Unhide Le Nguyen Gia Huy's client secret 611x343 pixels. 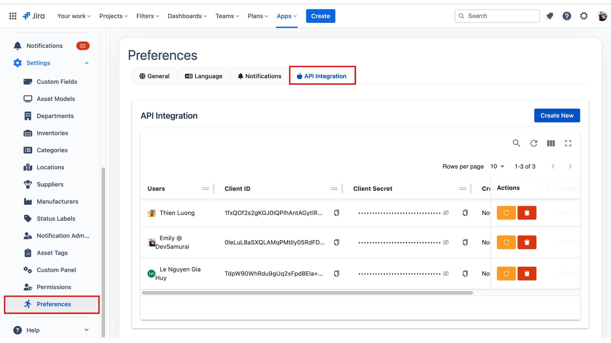[x=446, y=274]
